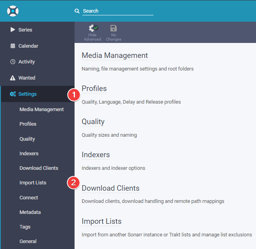256x249 pixels.
Task: Click the Wanted warning triangle icon
Action: tap(13, 78)
